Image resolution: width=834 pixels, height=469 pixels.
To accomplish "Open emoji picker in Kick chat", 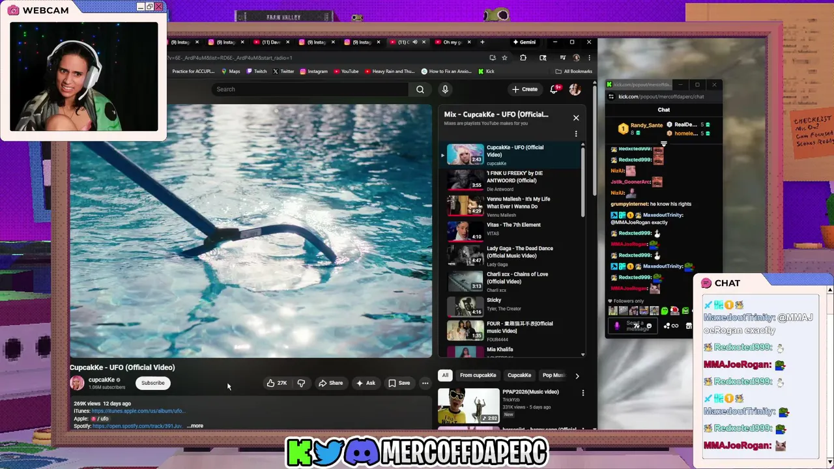I will click(x=649, y=326).
